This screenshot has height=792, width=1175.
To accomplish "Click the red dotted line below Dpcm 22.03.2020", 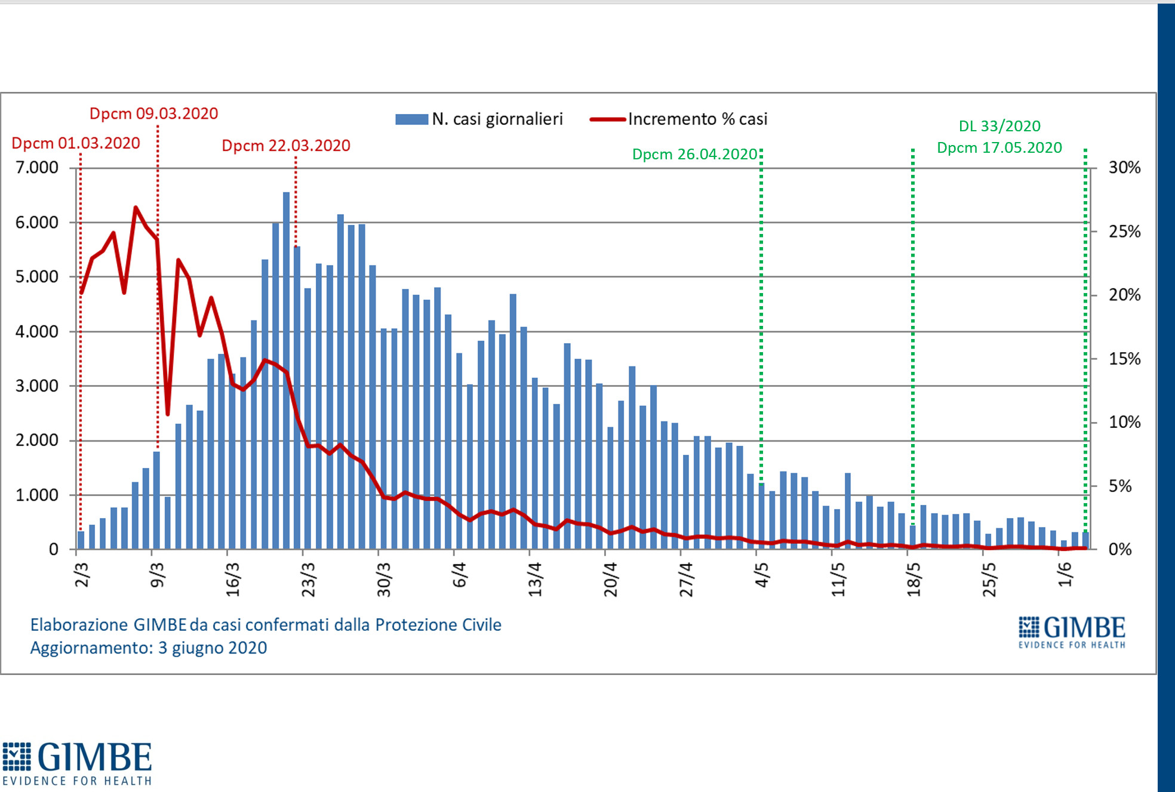I will pyautogui.click(x=296, y=202).
